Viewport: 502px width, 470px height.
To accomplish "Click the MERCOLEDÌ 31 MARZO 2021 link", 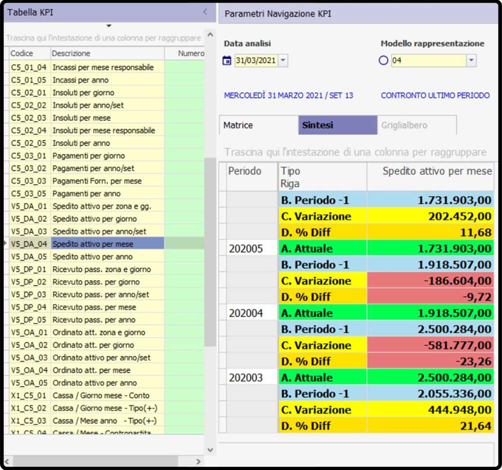I will [x=288, y=95].
